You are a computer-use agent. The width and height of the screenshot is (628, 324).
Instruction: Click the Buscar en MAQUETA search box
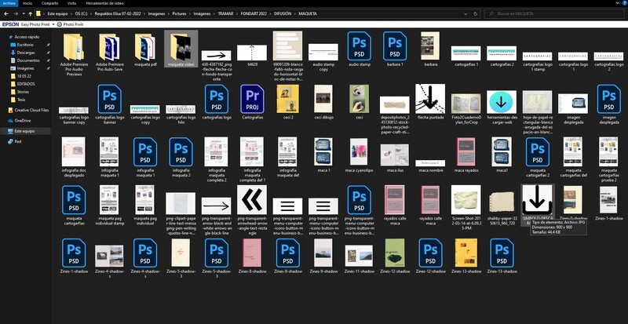556,13
